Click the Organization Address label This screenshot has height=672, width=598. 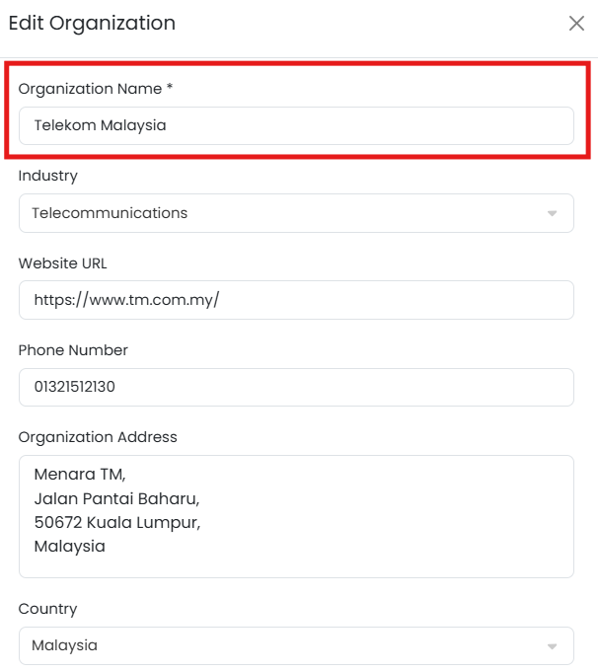98,437
